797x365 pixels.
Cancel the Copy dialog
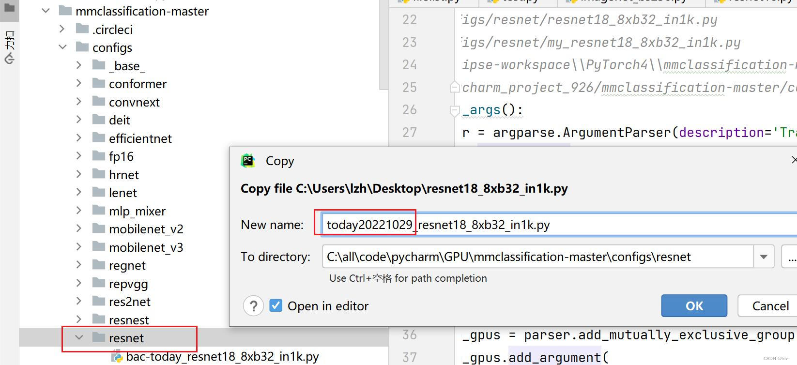coord(769,305)
